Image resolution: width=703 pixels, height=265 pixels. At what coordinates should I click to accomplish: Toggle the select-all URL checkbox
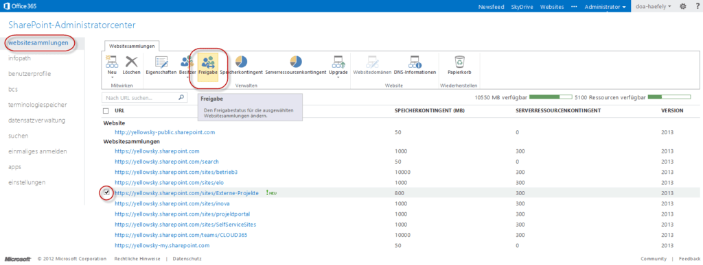click(x=106, y=110)
